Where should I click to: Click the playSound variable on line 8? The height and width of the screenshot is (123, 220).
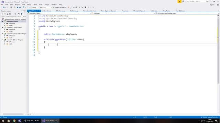point(71,34)
